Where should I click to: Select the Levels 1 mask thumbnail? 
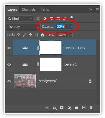click(51, 64)
